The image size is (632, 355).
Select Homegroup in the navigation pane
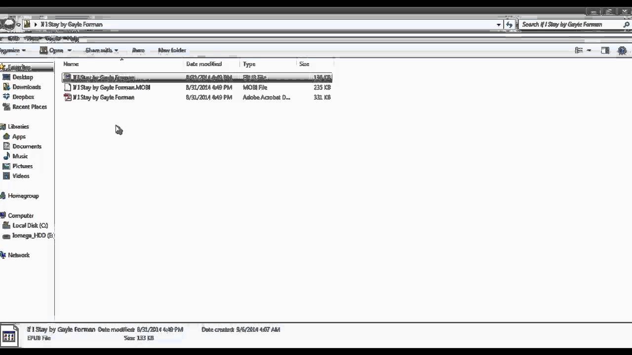(23, 196)
